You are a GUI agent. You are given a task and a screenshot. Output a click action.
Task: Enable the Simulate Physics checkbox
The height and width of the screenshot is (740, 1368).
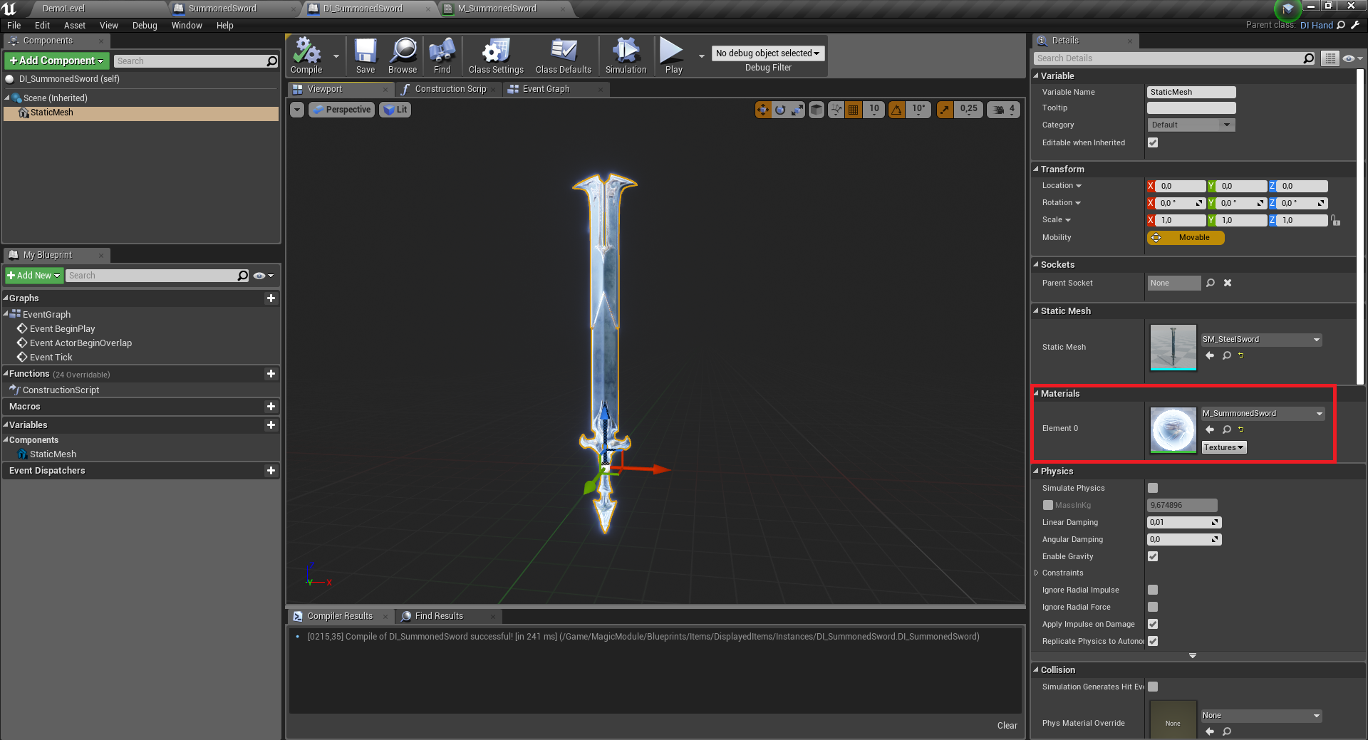[x=1153, y=488]
